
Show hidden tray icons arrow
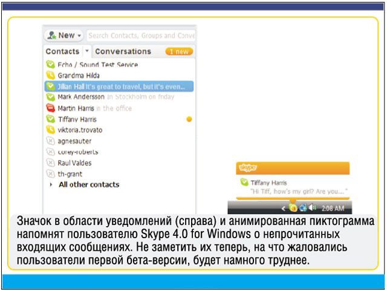pyautogui.click(x=284, y=209)
